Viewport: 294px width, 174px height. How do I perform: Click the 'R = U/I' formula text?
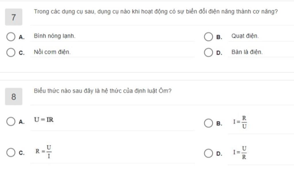[44, 152]
